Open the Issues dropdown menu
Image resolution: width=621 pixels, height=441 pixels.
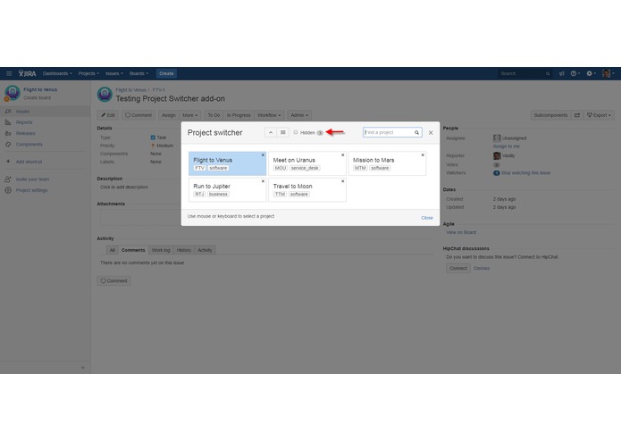(114, 73)
